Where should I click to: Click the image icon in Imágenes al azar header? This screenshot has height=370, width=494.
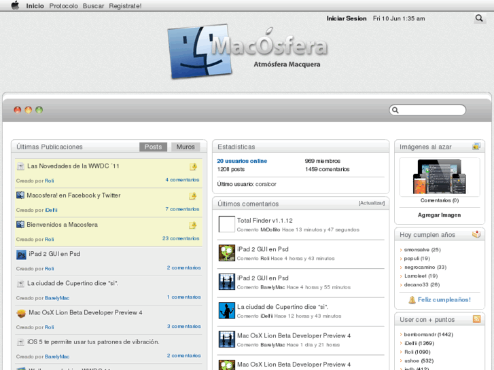[476, 147]
